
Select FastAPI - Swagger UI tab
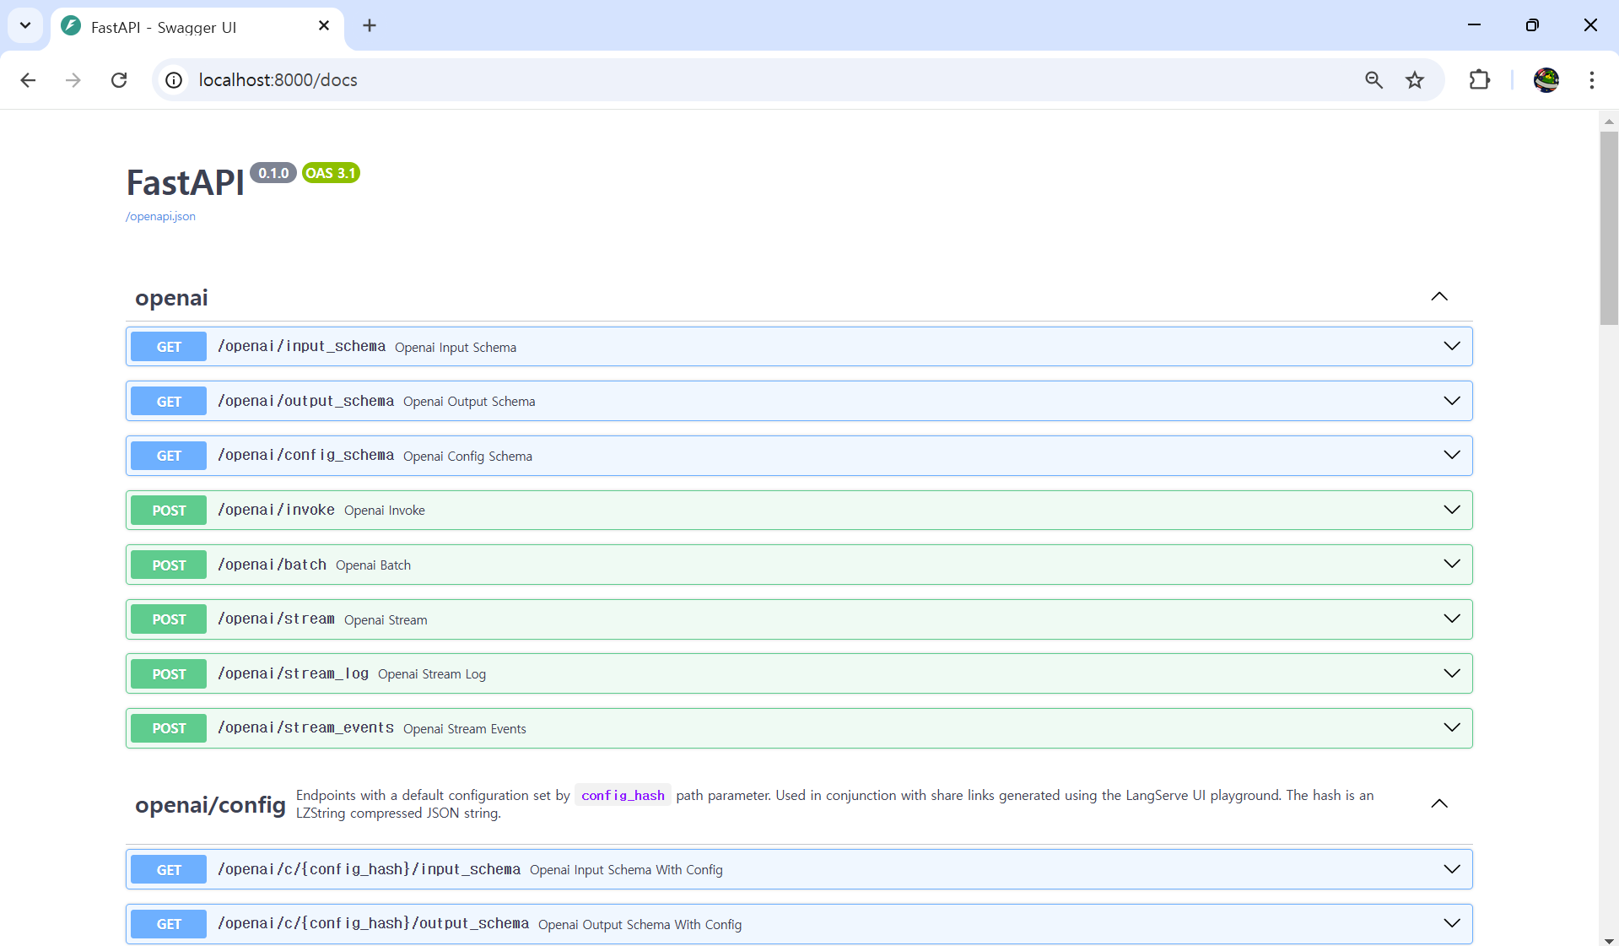click(197, 27)
